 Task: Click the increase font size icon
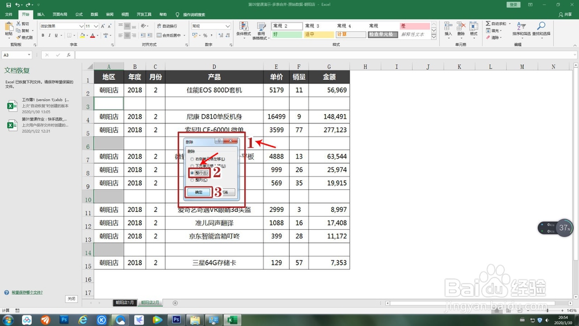[x=102, y=26]
